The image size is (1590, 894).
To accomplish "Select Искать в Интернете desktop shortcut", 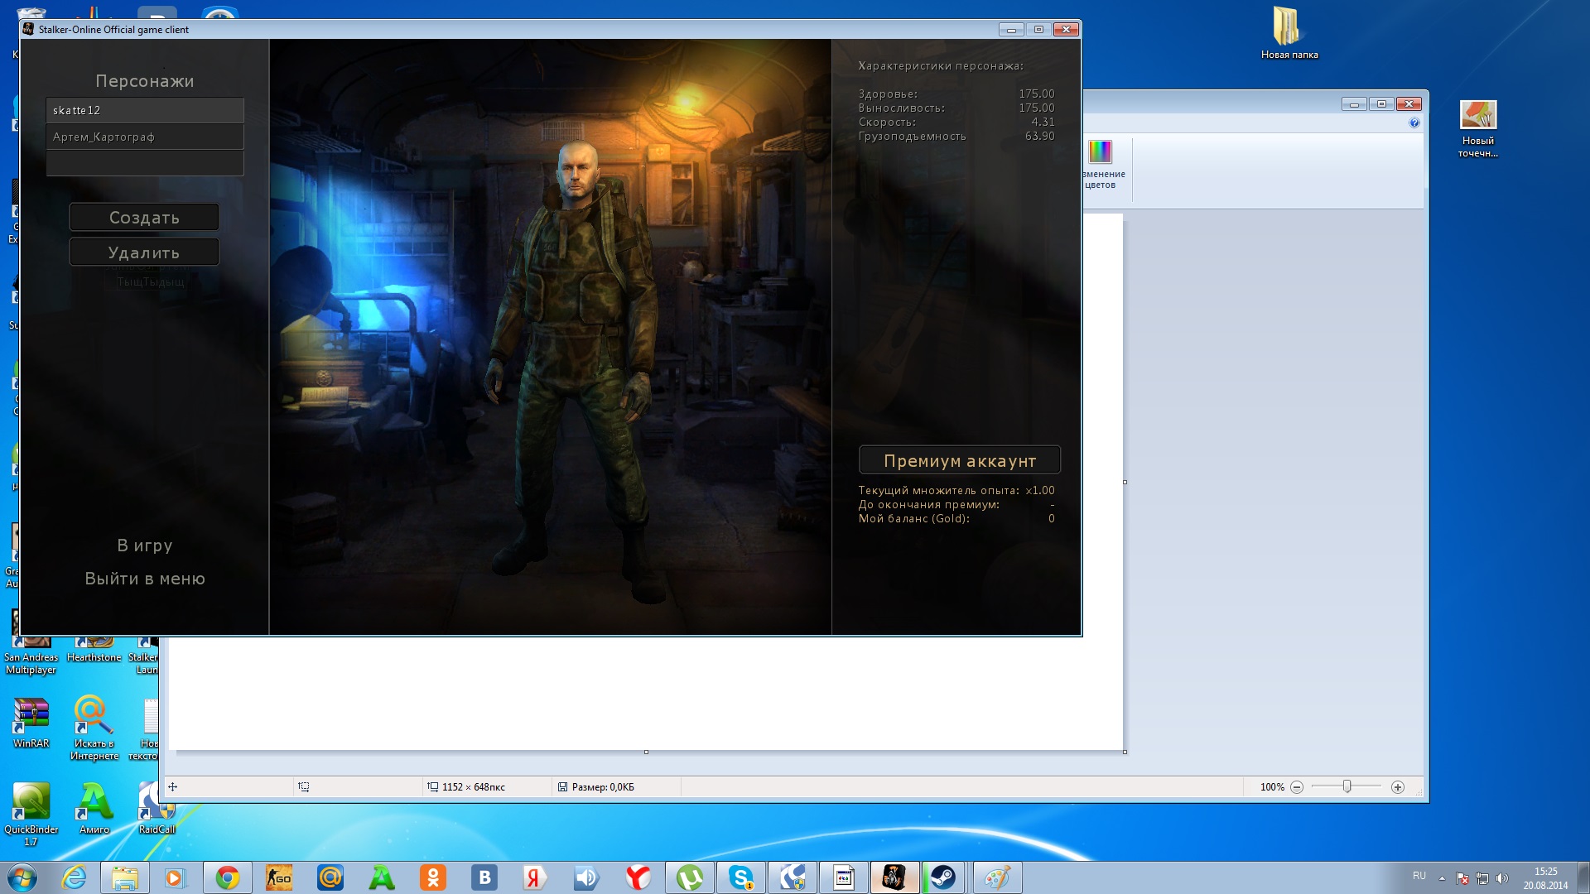I will pyautogui.click(x=94, y=728).
